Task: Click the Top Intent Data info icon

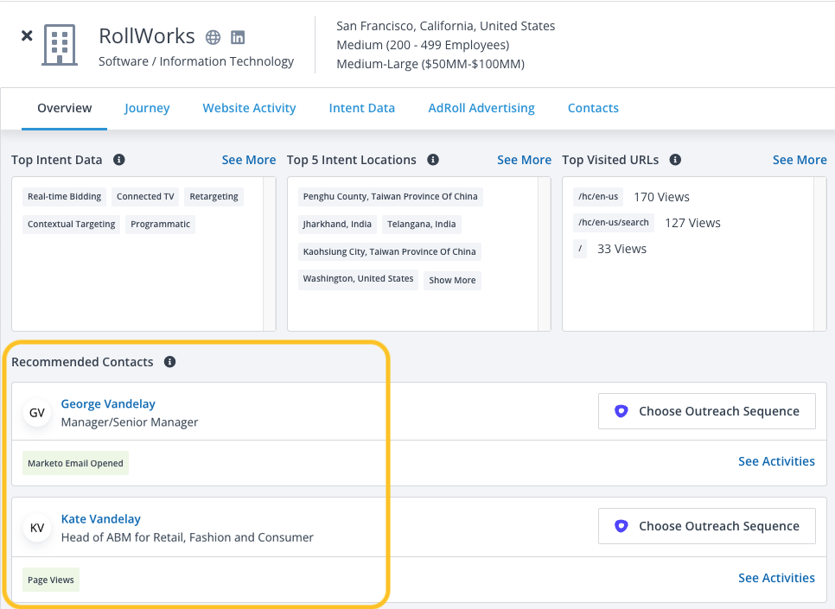Action: (x=119, y=160)
